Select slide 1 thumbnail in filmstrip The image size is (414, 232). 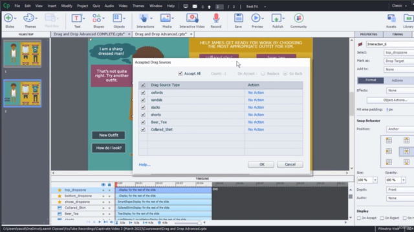point(23,53)
